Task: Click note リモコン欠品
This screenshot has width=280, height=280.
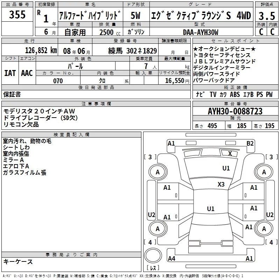Action: pyautogui.click(x=21, y=124)
